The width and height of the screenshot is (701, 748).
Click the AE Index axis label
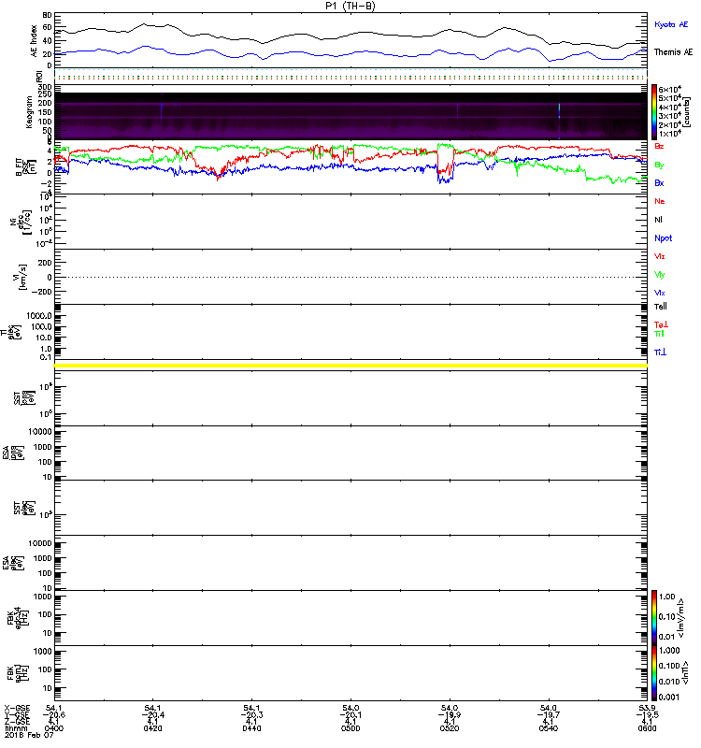pyautogui.click(x=34, y=41)
